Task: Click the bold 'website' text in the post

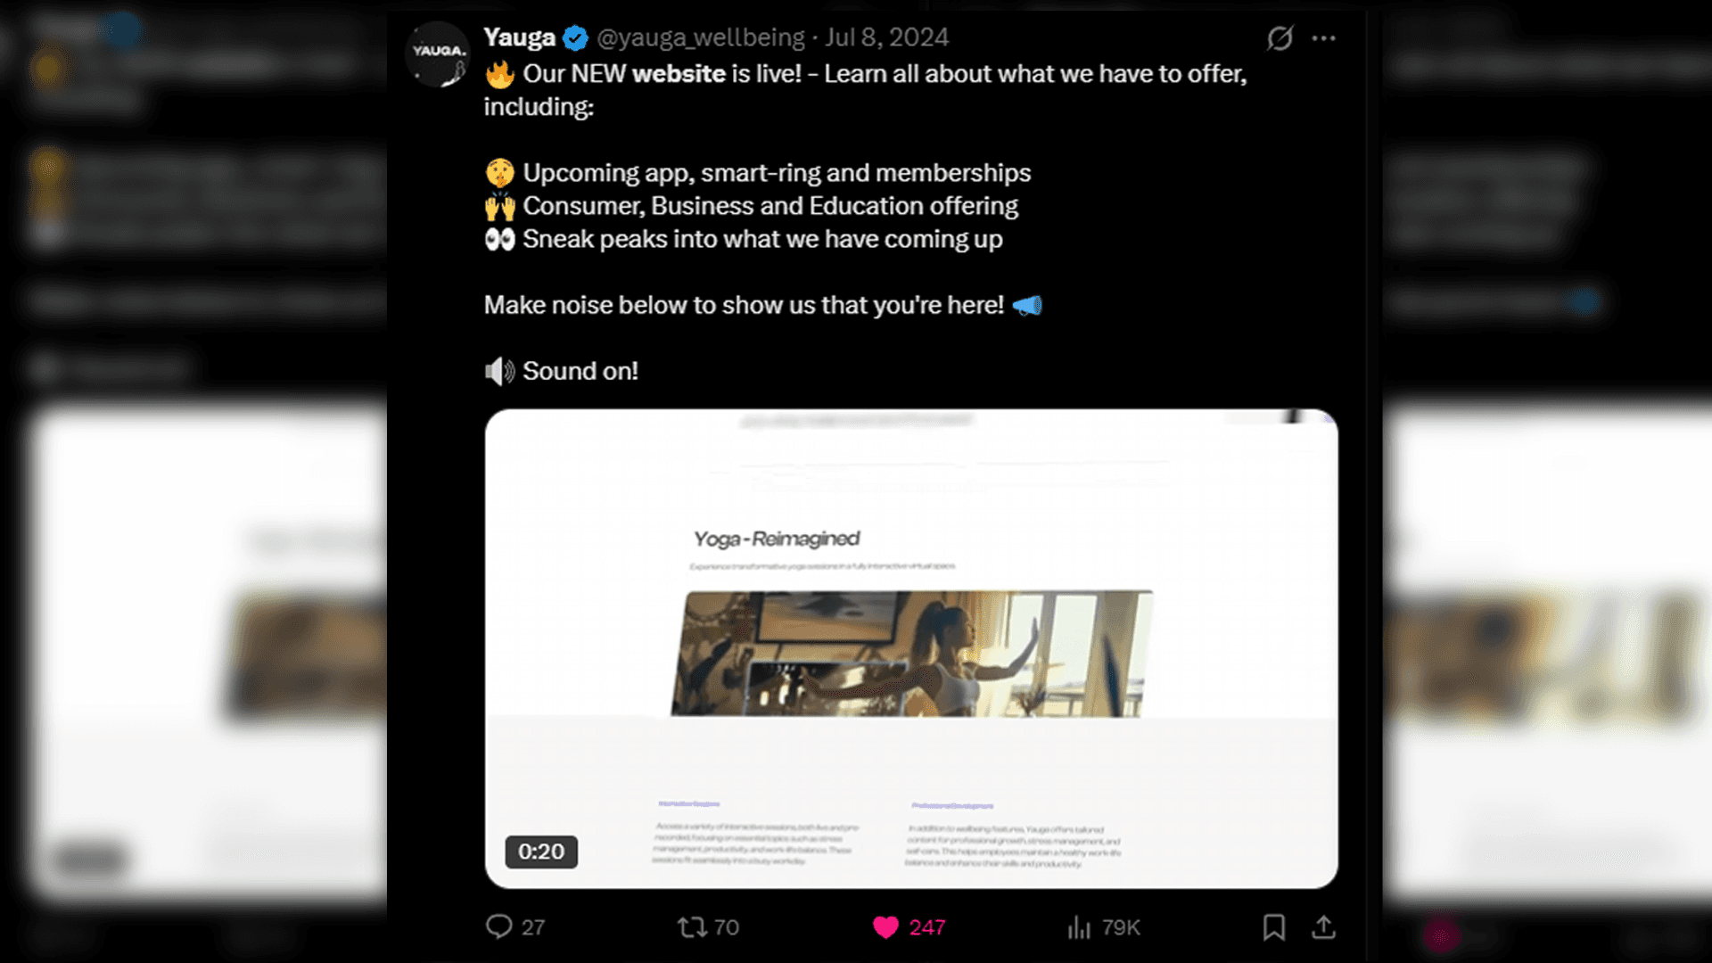Action: (679, 74)
